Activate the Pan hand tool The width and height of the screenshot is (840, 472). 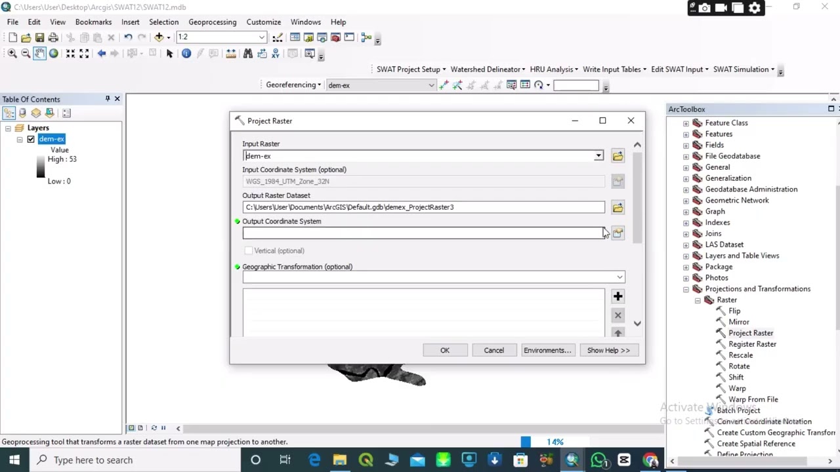(x=39, y=54)
